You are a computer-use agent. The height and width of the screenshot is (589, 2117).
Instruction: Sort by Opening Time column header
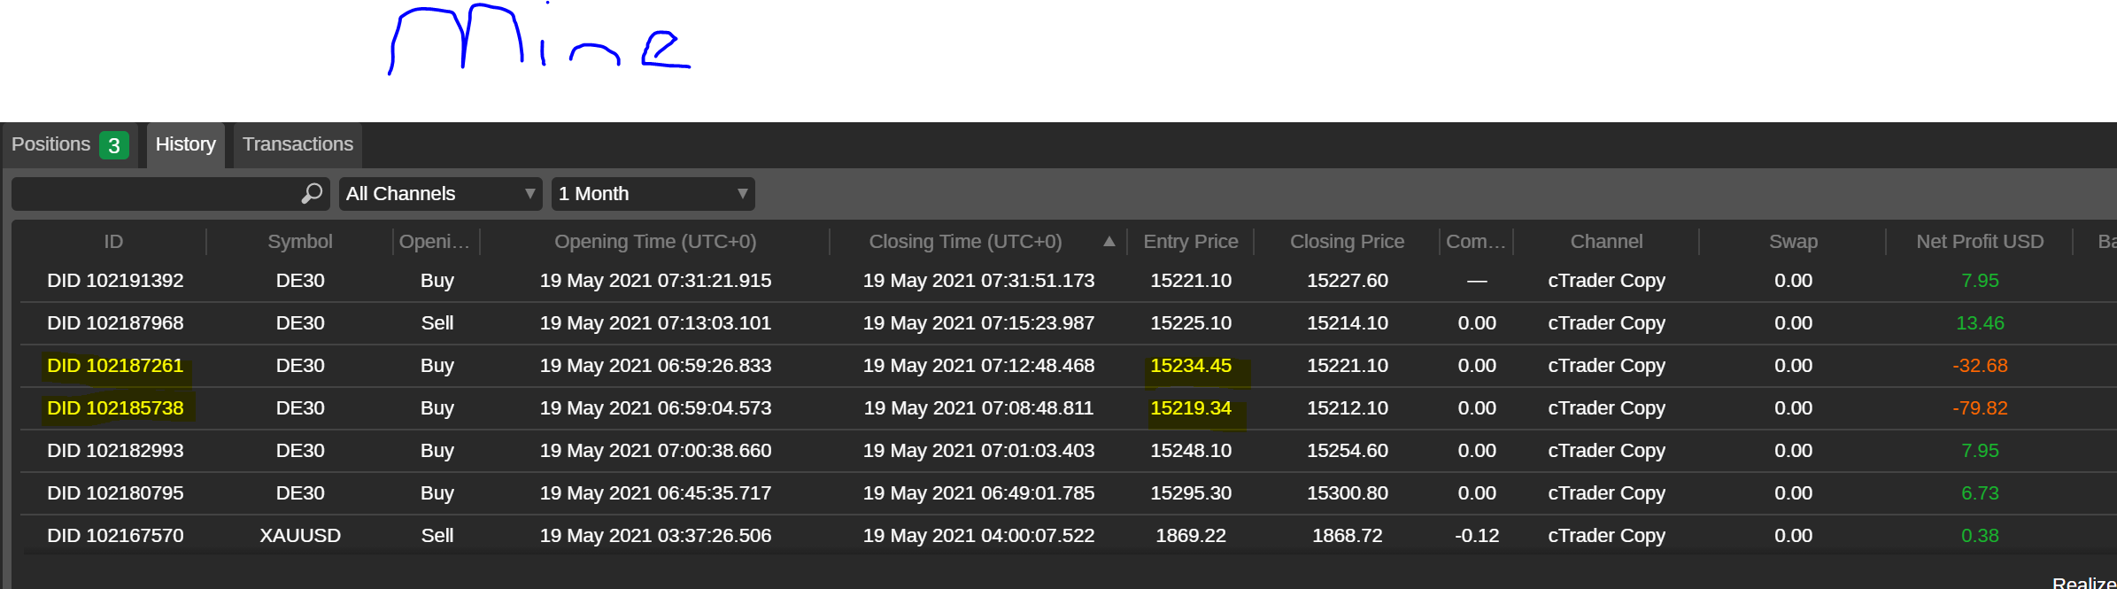655,241
